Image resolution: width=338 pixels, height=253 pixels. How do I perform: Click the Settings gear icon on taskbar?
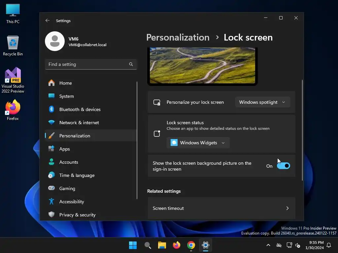[x=205, y=245]
